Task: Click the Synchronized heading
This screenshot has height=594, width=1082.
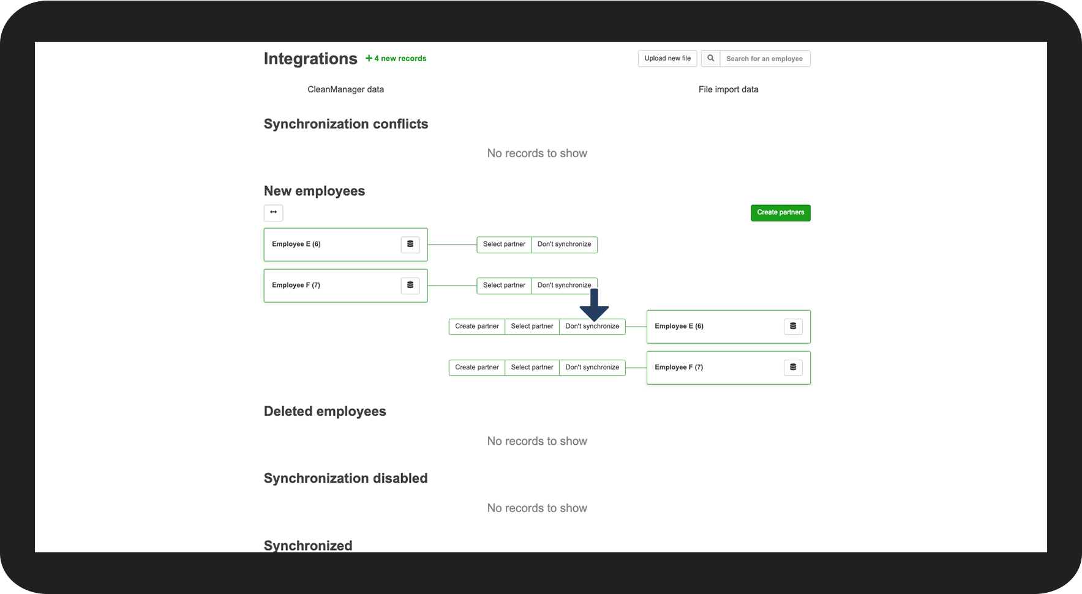Action: click(308, 545)
